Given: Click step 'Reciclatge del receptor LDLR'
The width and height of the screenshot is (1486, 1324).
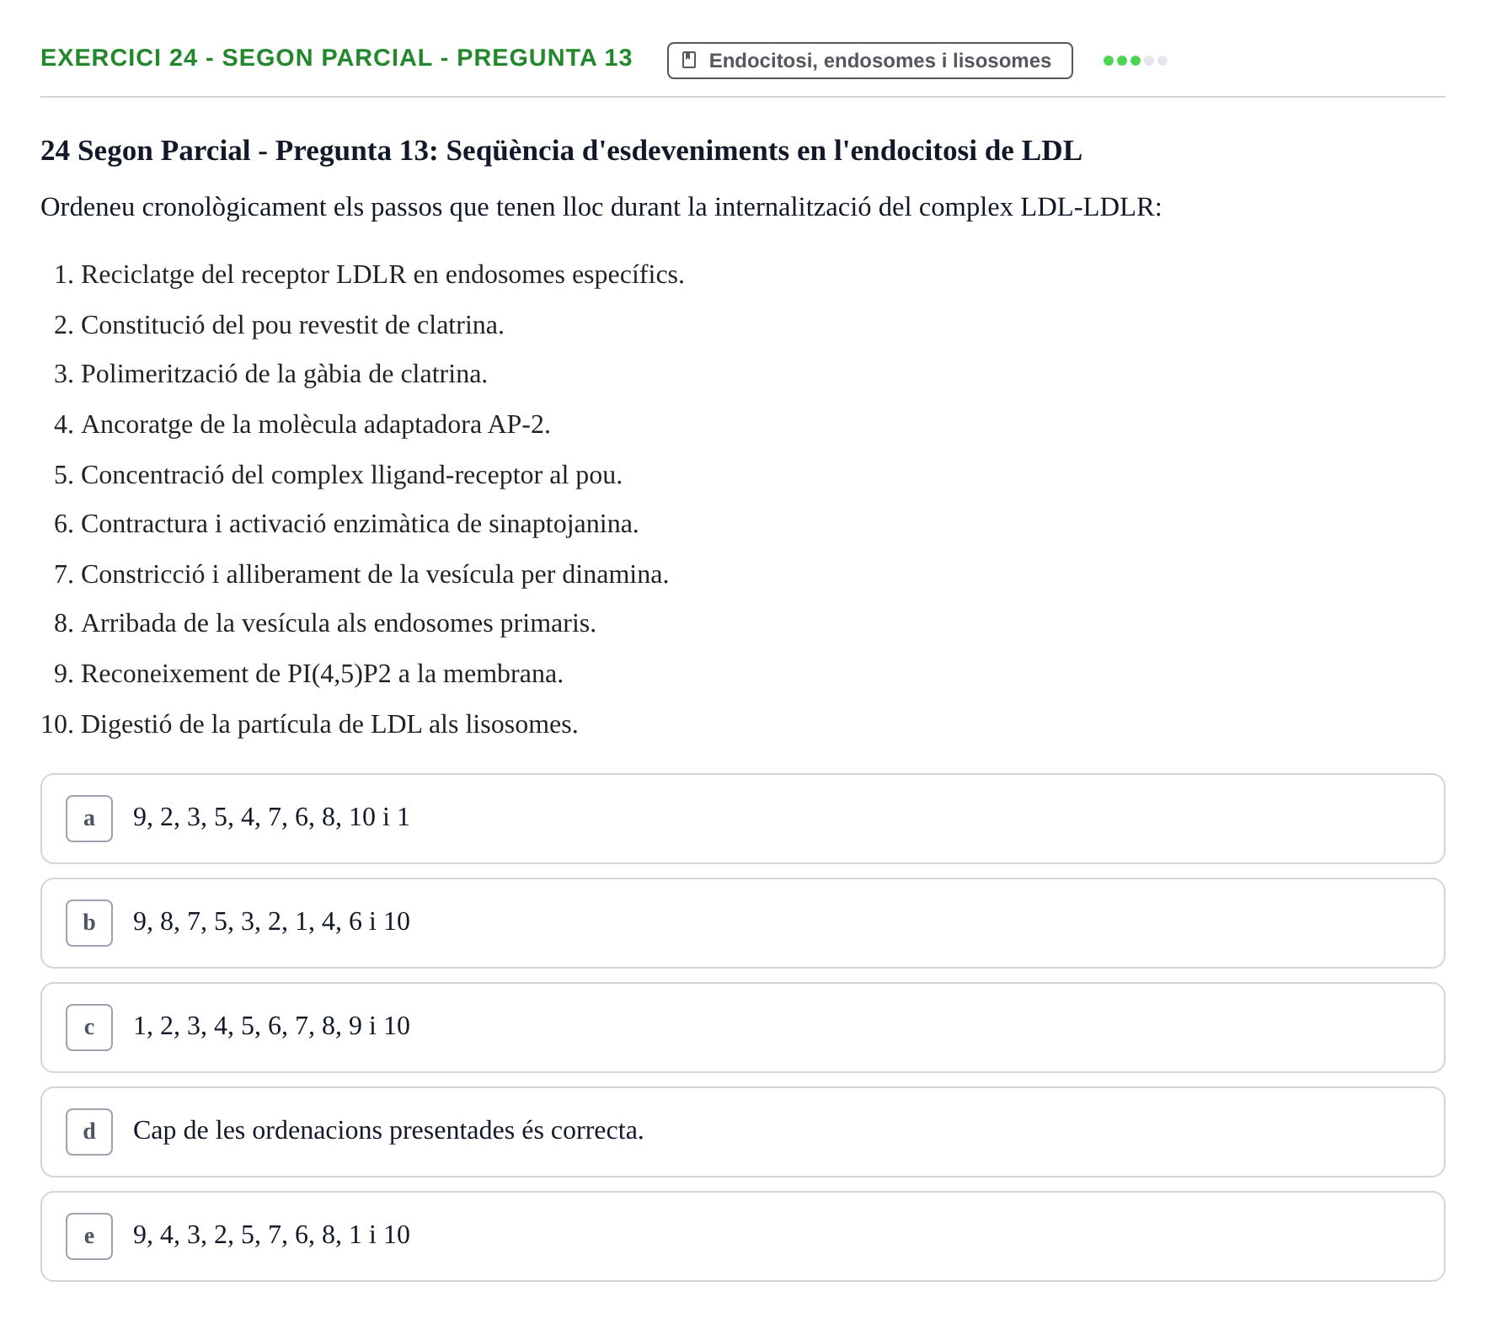Looking at the screenshot, I should click(x=382, y=275).
